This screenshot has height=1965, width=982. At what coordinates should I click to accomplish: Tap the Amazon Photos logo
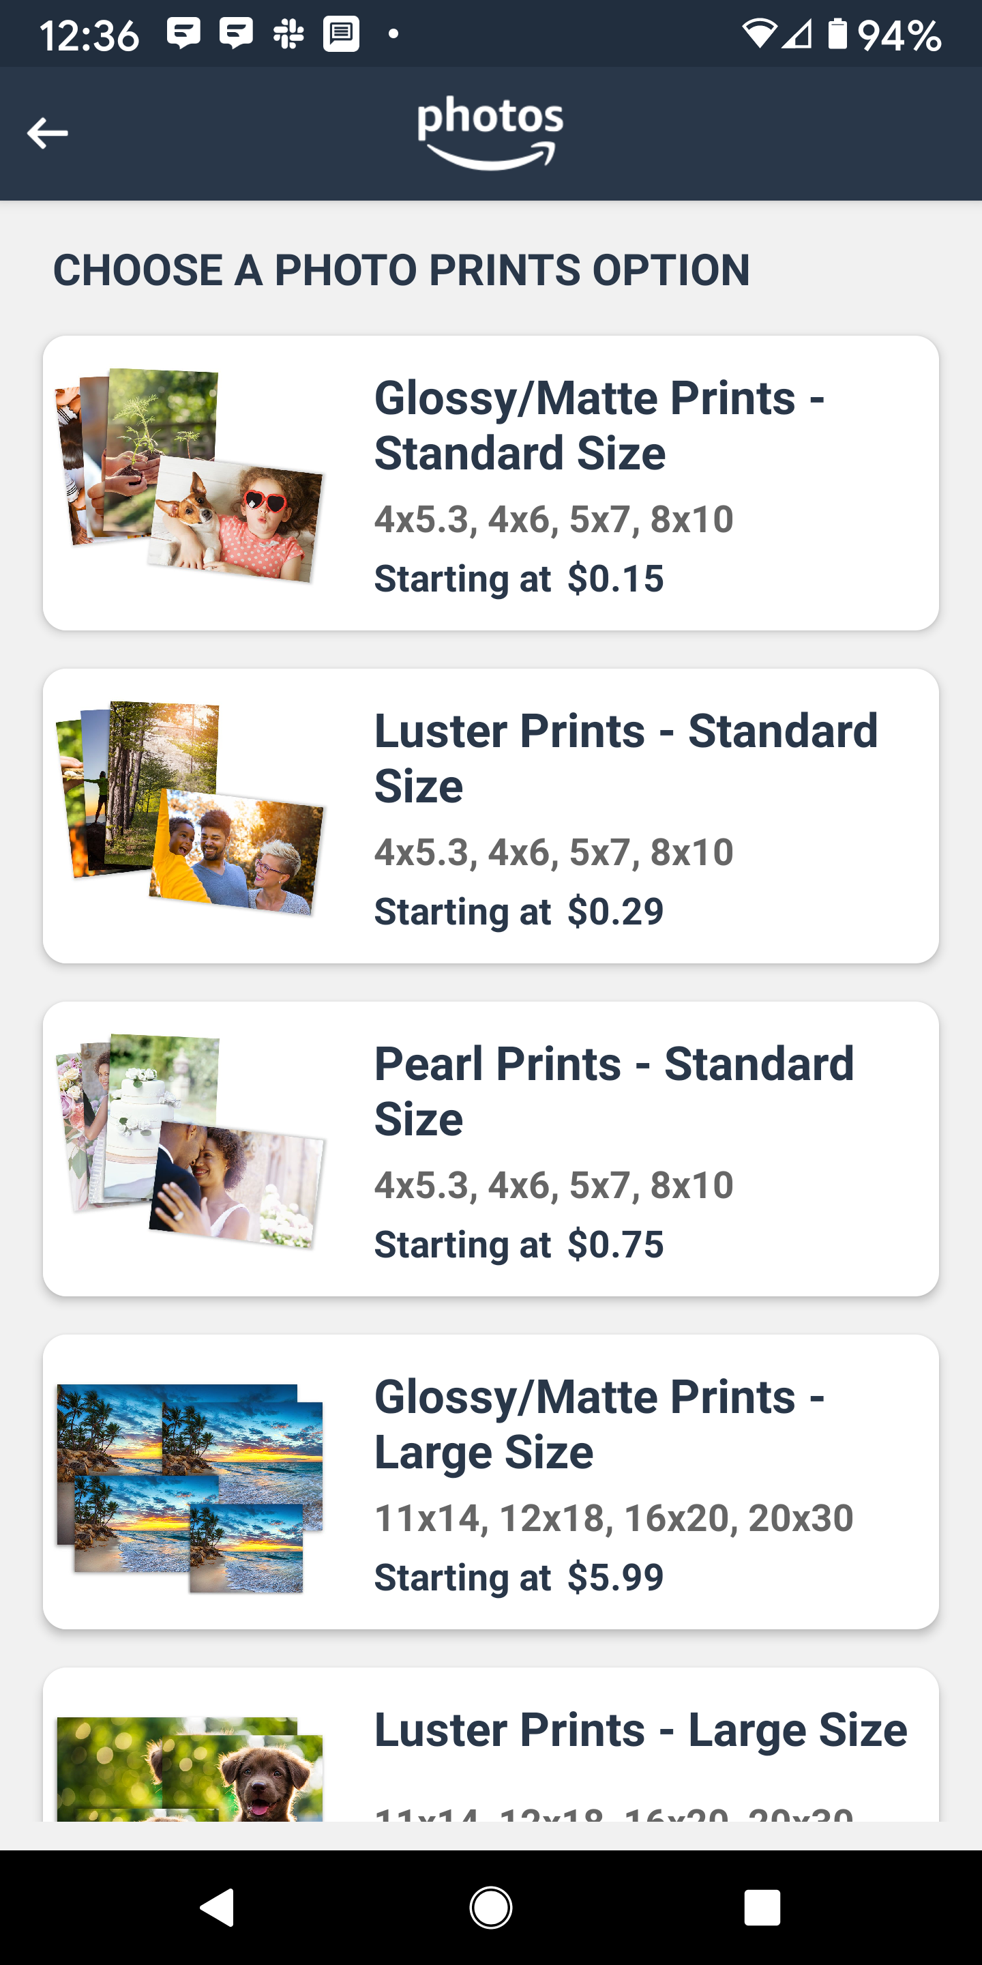[490, 132]
